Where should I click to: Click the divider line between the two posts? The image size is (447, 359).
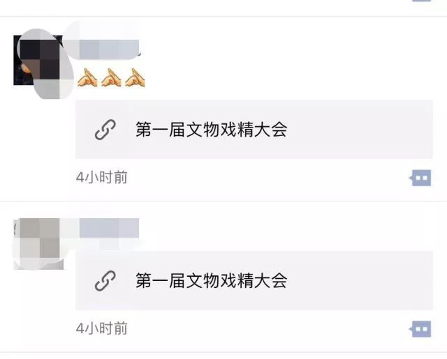223,201
